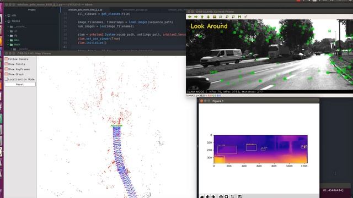This screenshot has height=198, width=353.
Task: Click the Reset button in Map Viewer
Action: (20, 84)
